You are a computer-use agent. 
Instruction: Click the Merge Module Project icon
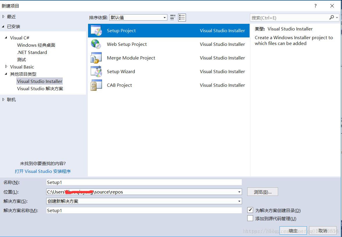click(96, 58)
